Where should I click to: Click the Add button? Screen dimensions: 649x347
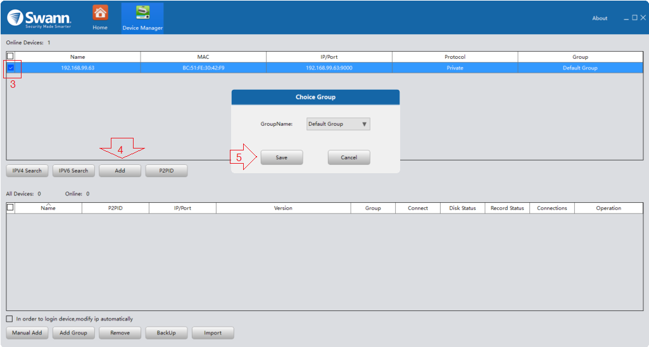(120, 171)
